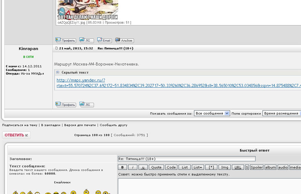Screen dimensions: 301x194
Task: Open the Время размещения sort dropdown
Action: (x=281, y=113)
